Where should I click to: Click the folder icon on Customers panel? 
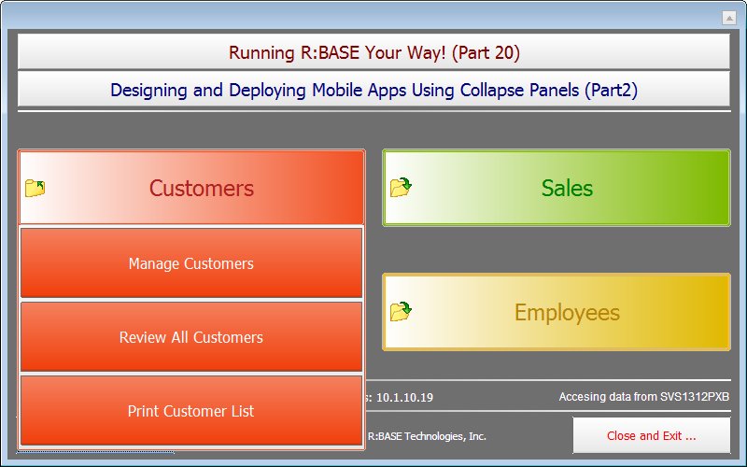[x=35, y=189]
